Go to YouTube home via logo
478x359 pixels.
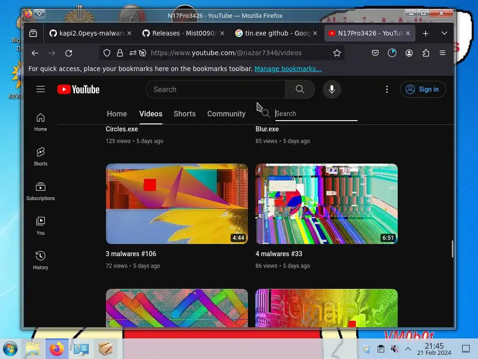[x=78, y=89]
